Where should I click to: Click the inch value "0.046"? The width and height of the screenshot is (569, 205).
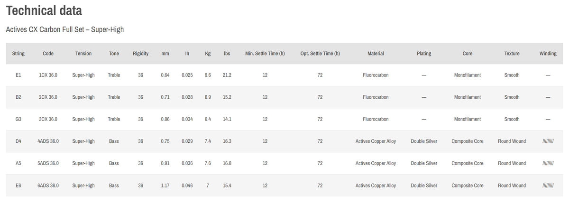pos(187,186)
